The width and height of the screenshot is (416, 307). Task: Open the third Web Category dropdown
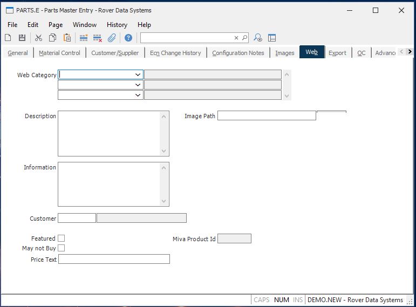[138, 95]
